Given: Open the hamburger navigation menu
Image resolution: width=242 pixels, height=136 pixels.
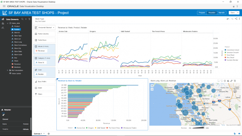Looking at the screenshot, I should 4,6.
